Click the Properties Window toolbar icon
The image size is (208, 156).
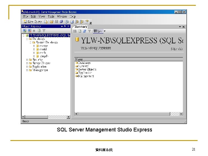(x=87, y=21)
